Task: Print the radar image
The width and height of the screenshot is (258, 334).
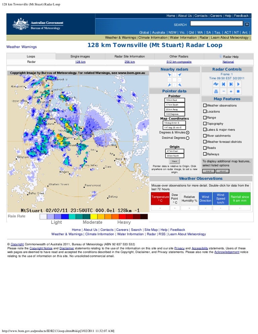Action: point(216,91)
